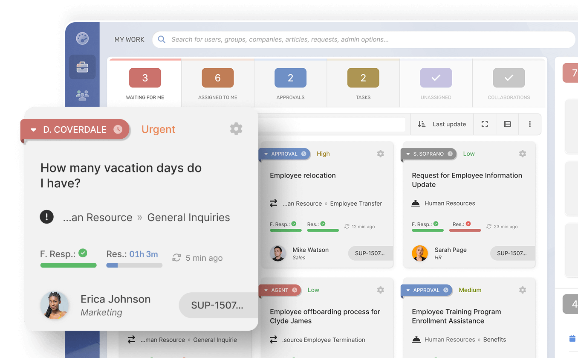
Task: Expand the S. SOPRANO tag dropdown
Action: pyautogui.click(x=408, y=154)
